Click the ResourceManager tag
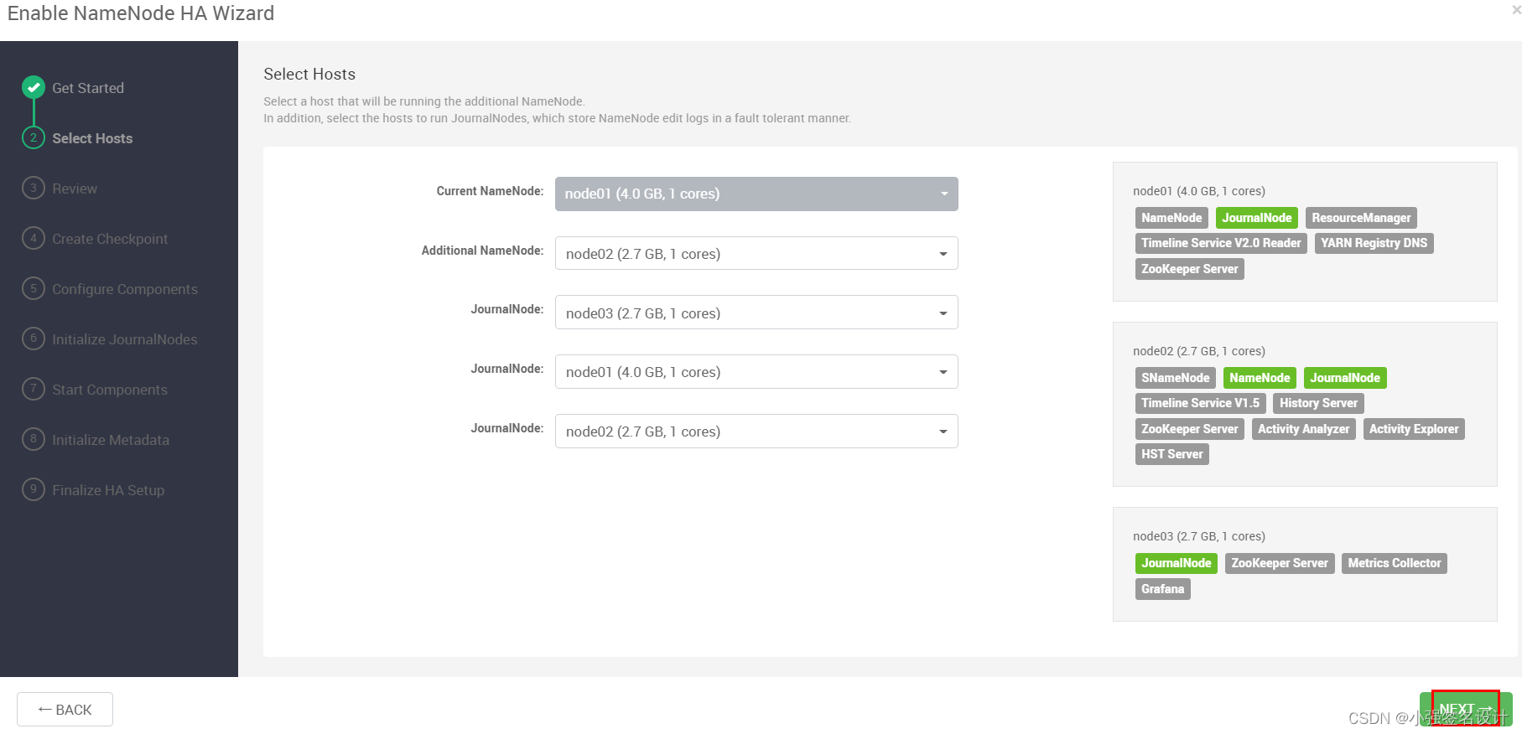 pyautogui.click(x=1361, y=218)
